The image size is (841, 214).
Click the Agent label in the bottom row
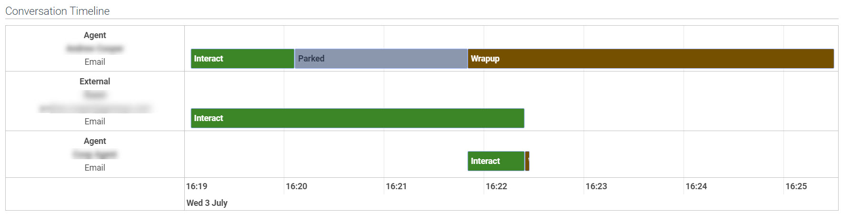(95, 141)
